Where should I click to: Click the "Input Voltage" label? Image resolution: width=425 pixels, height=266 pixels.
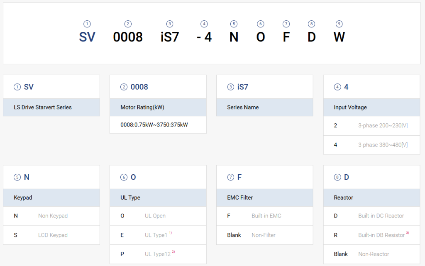tap(350, 107)
